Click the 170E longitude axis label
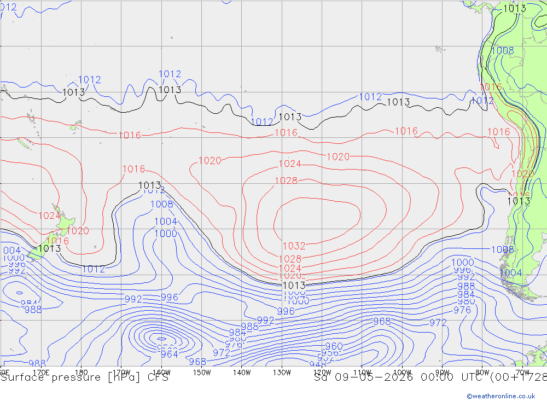Screen dimensions: 547x401 pos(41,373)
